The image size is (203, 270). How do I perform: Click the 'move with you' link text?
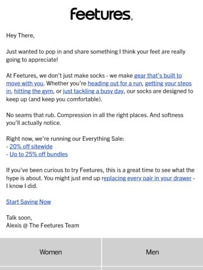click(25, 83)
